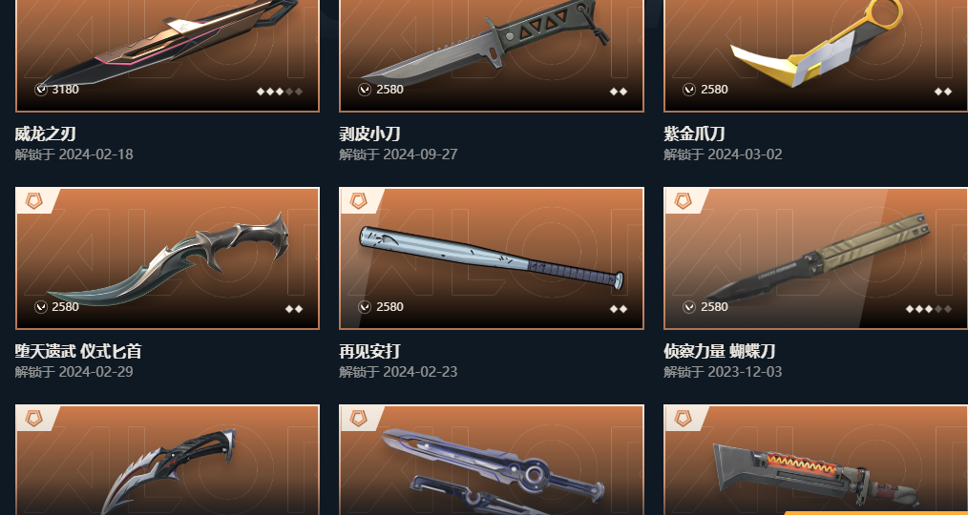
Task: Open the 威龙之刃 knife thumbnail
Action: [x=167, y=55]
